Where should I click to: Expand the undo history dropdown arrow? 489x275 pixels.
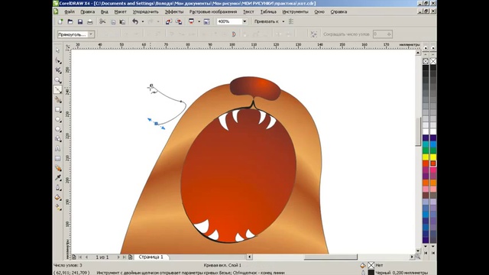point(143,21)
